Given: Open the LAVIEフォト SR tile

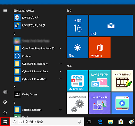Looking at the screenshot, I should [100, 103].
